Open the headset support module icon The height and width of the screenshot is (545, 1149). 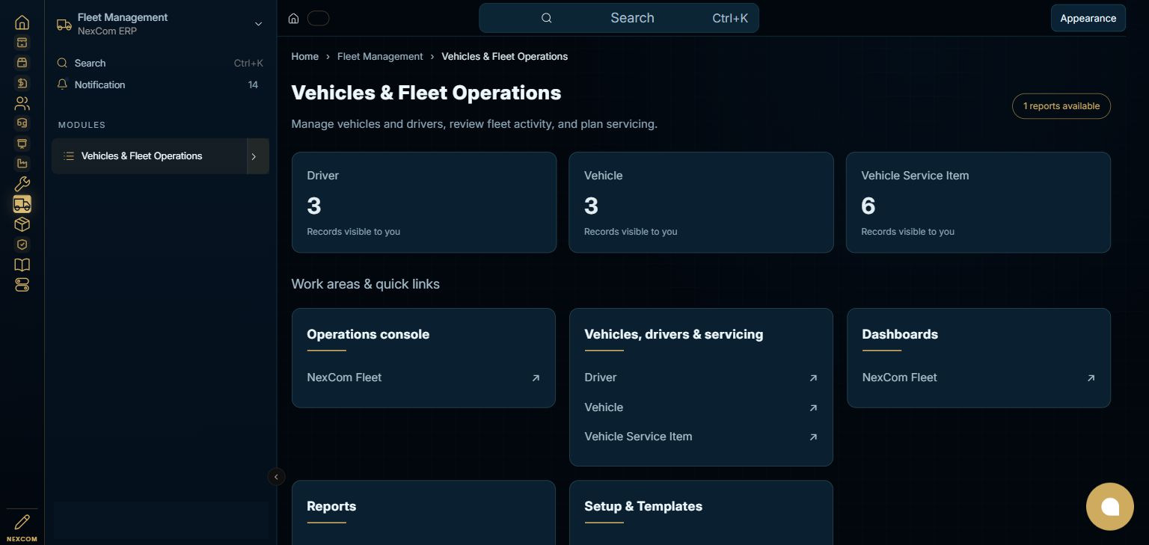pyautogui.click(x=22, y=123)
